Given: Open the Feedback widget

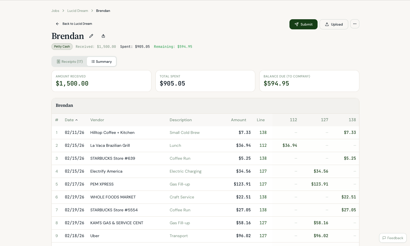Looking at the screenshot, I should 393,238.
